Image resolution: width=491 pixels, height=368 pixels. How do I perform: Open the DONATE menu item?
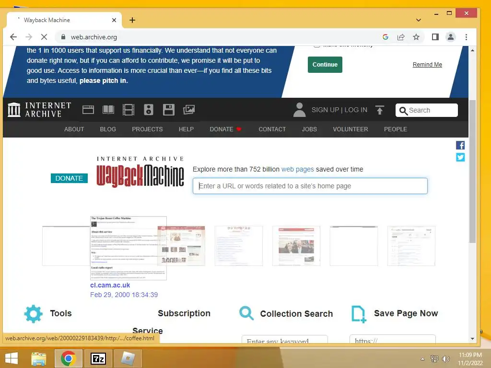pyautogui.click(x=225, y=129)
